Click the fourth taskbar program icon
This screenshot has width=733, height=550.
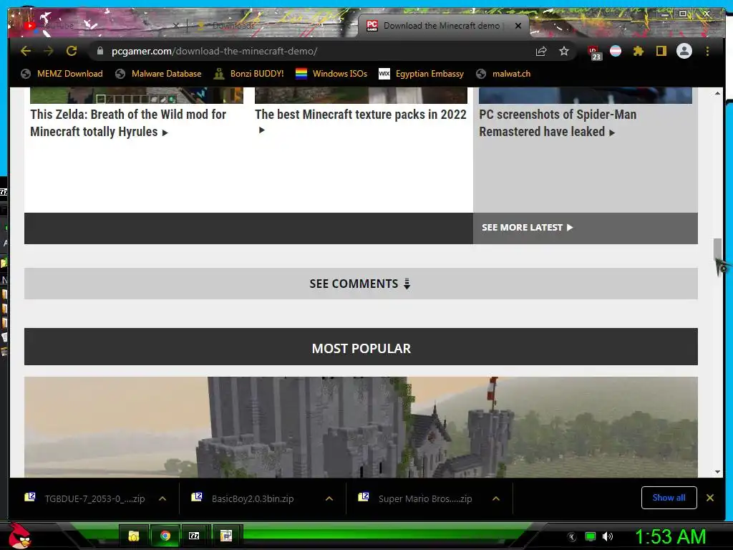click(x=226, y=536)
